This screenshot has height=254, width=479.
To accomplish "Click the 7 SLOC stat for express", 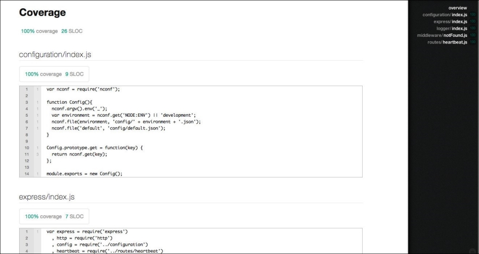I will coord(74,217).
